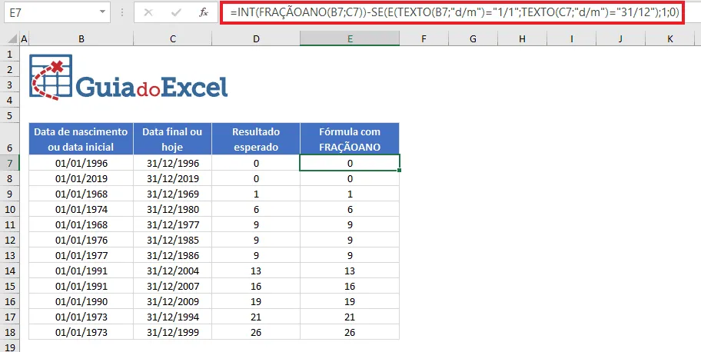Select row 5 header
Screen dimensions: 701x352
pyautogui.click(x=10, y=116)
